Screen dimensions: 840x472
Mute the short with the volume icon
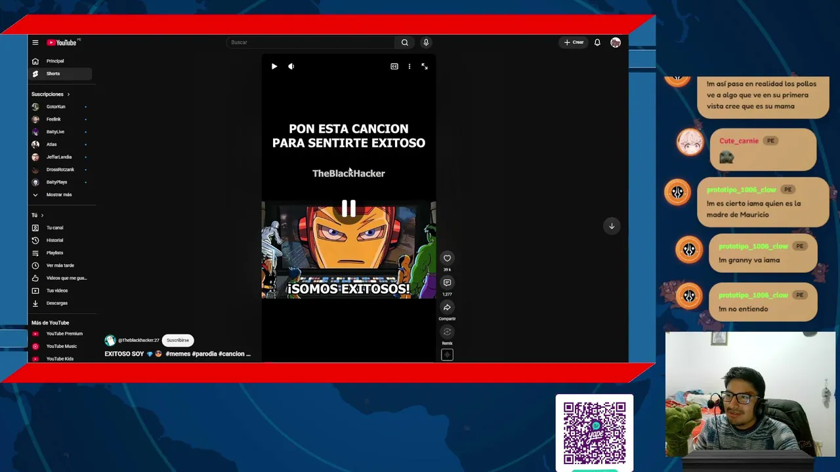point(291,66)
